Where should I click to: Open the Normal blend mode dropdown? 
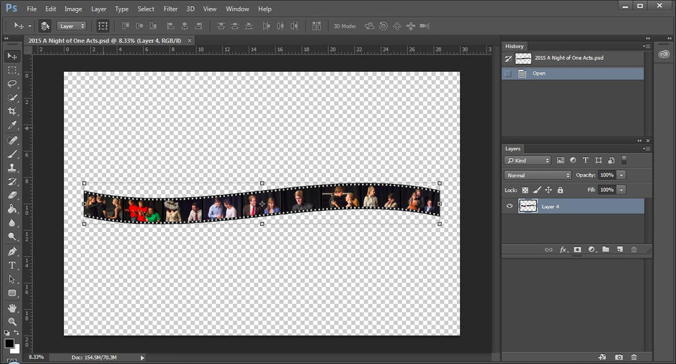click(x=538, y=175)
